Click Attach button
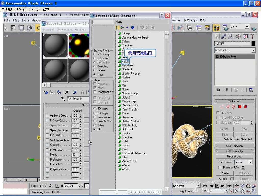The image size is (261, 196). 223,179
